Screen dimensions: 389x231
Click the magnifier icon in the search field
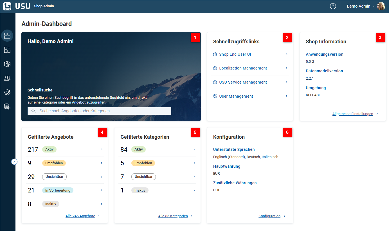coord(33,111)
